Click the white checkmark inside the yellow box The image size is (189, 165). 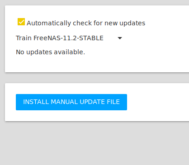21,22
